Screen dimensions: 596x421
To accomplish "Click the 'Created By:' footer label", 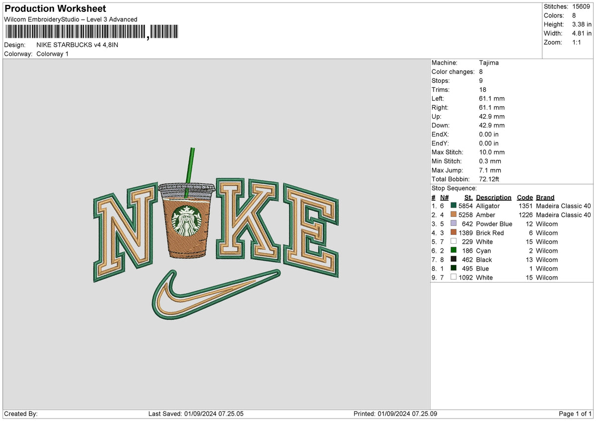I will point(21,414).
